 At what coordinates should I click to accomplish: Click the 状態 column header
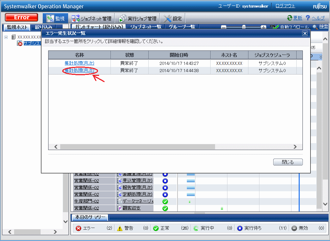point(129,55)
